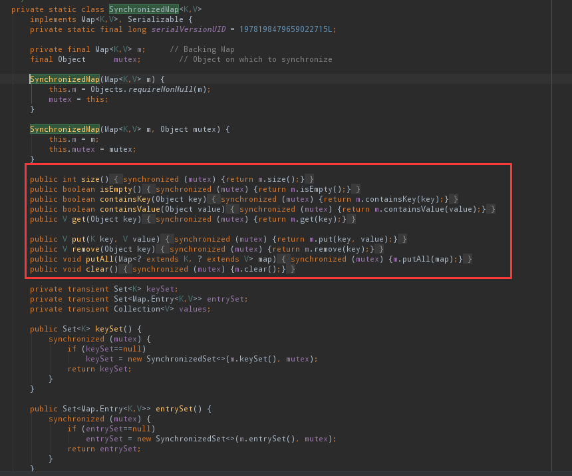Expand folded opening brace of putAll method
The image size is (572, 476).
pos(283,259)
